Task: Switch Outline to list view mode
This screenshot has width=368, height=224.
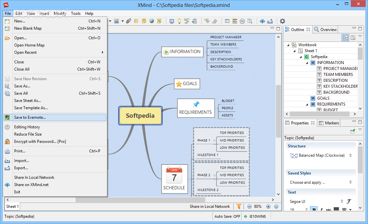Action: [x=353, y=38]
